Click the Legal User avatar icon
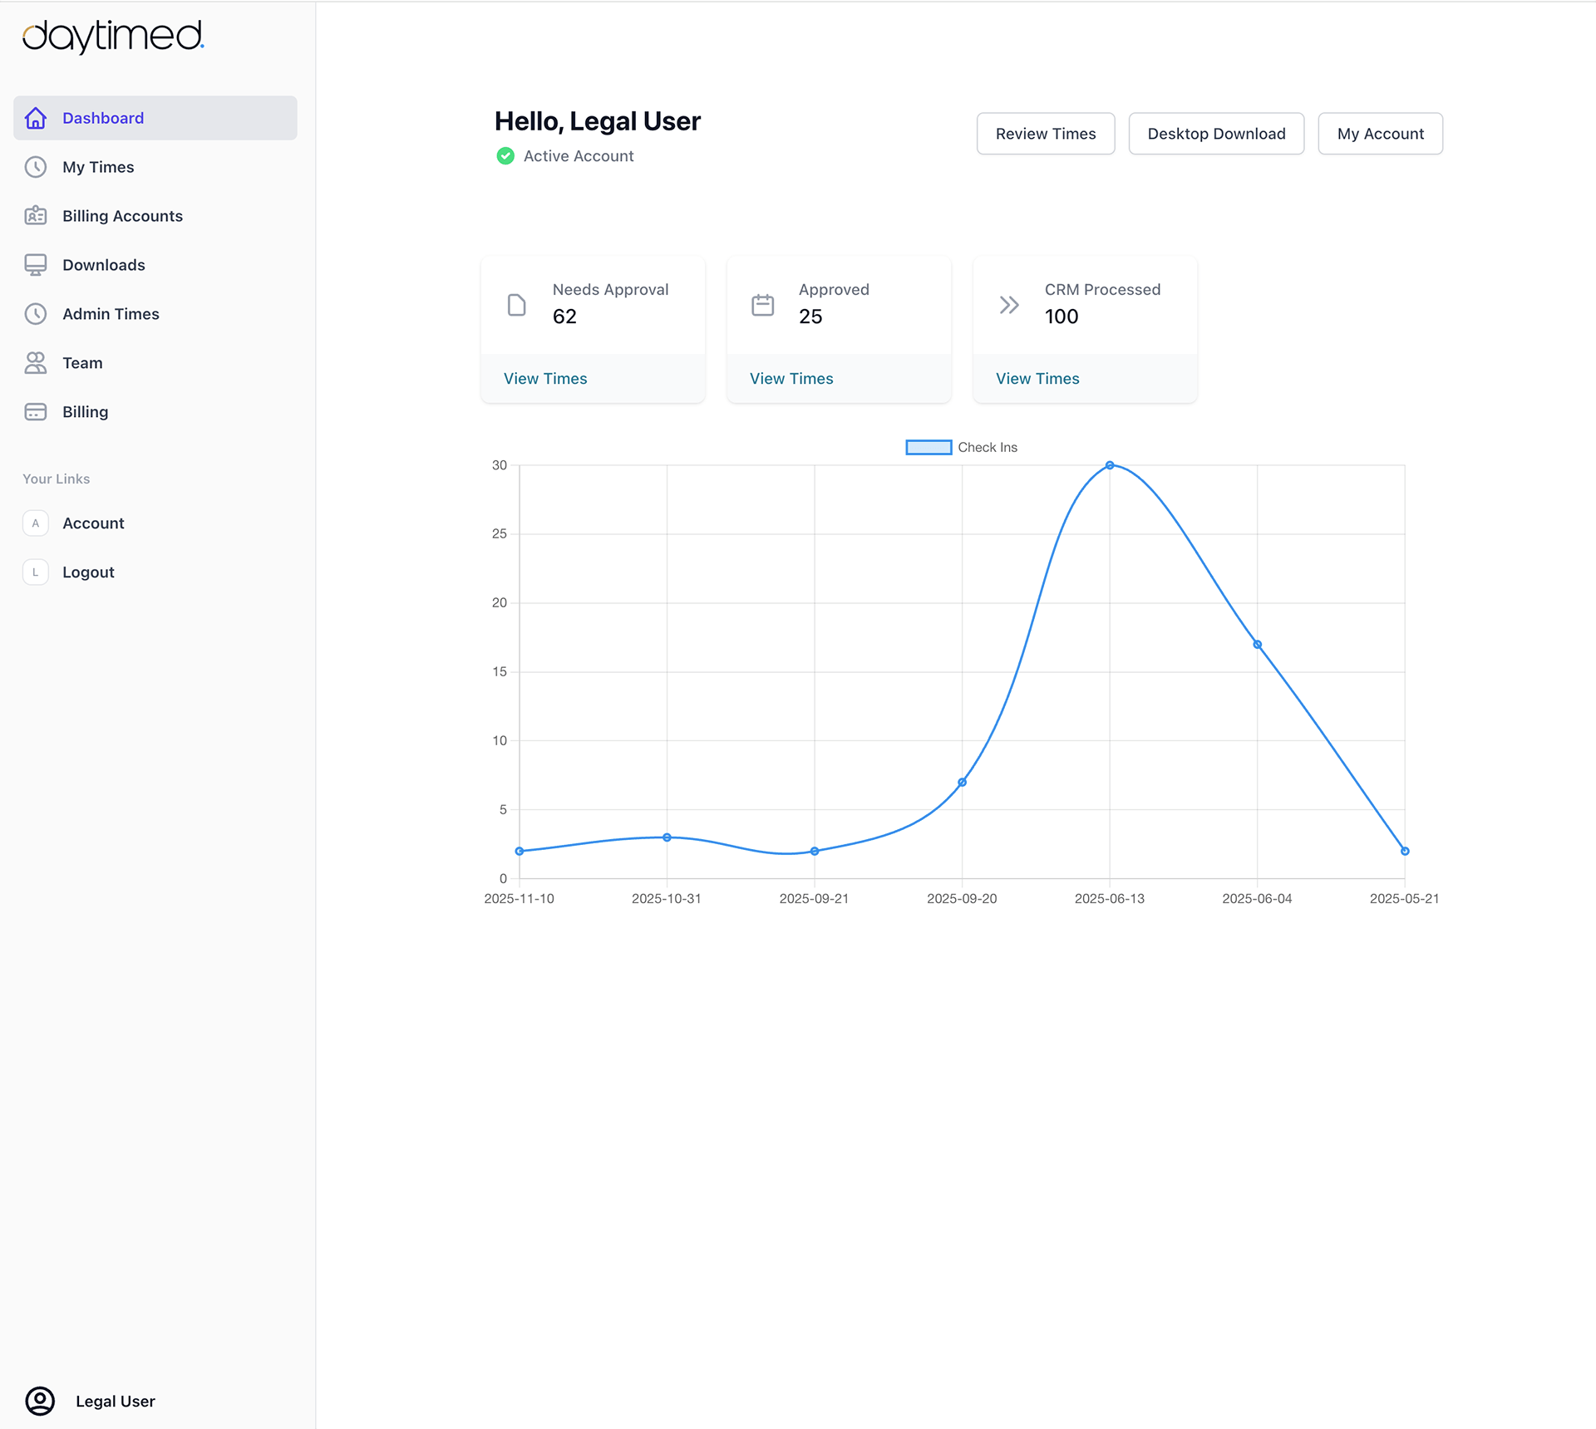Screen dimensions: 1596x1429 (x=40, y=1401)
